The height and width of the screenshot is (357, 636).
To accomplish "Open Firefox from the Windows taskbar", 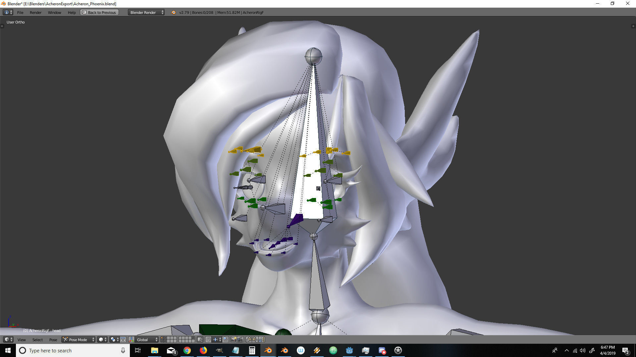I will 203,350.
